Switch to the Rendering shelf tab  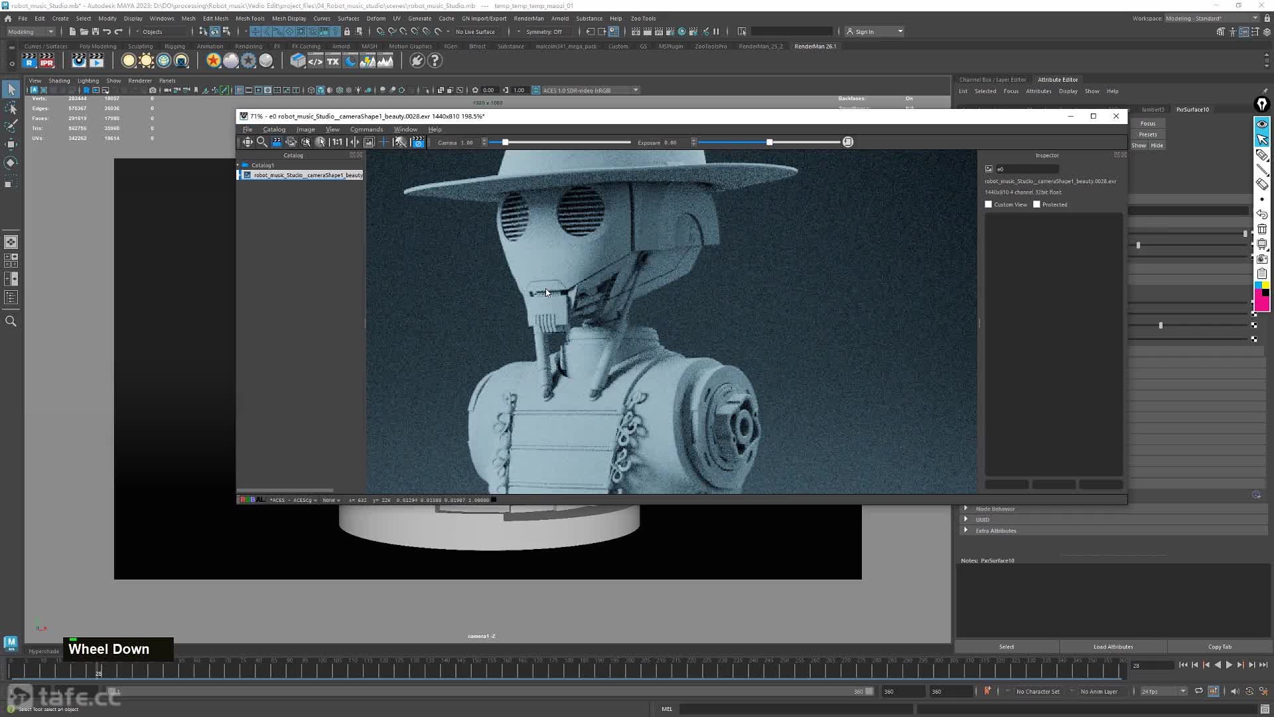pyautogui.click(x=248, y=46)
